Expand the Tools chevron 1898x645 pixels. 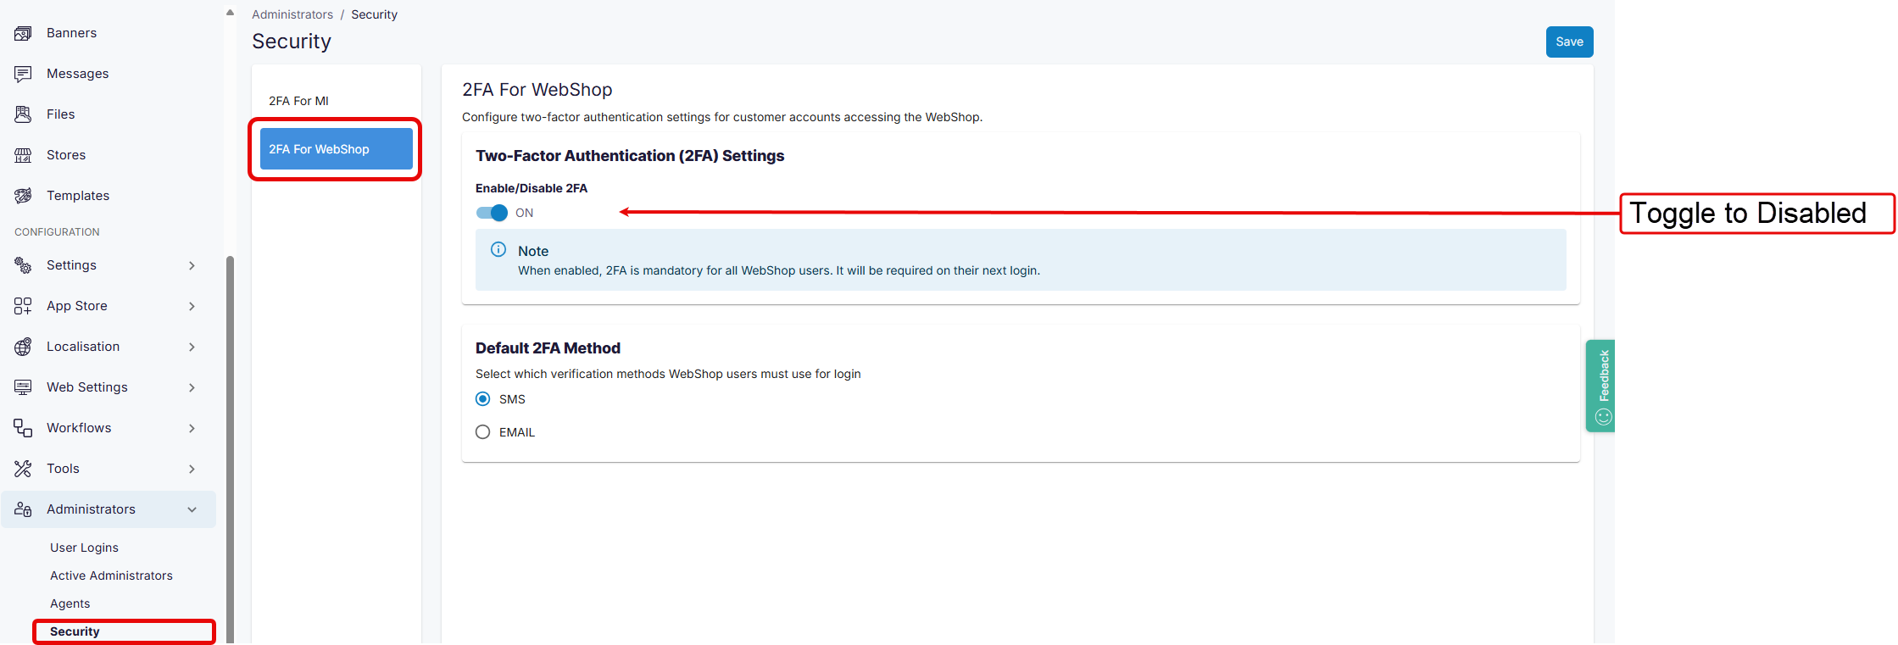pos(192,469)
